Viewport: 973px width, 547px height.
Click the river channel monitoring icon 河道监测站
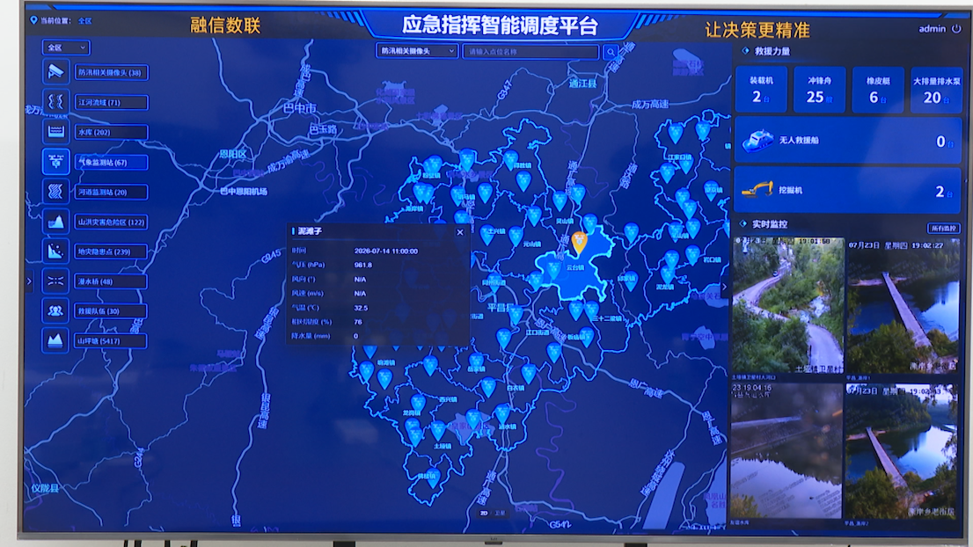click(55, 192)
